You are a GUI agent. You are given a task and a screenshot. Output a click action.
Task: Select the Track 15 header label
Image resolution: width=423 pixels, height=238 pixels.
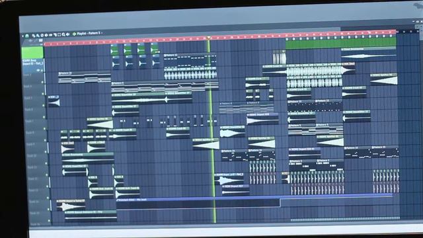(35, 213)
